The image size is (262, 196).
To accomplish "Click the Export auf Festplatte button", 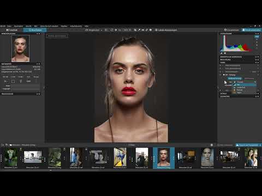I will coord(247,145).
